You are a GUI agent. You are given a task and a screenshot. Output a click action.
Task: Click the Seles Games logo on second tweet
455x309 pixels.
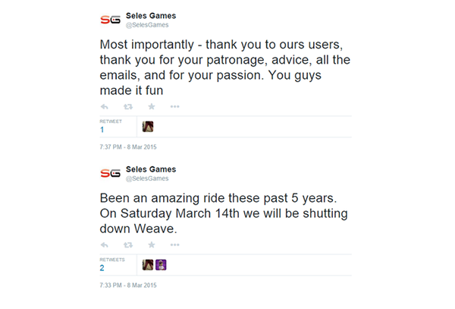click(110, 173)
